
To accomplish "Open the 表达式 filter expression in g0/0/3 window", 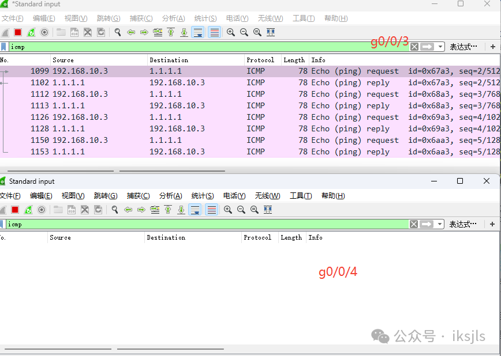I will click(x=463, y=47).
